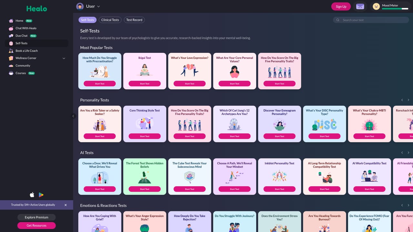Collapse the sidebar with the arrow handle
413x232 pixels.
click(73, 116)
